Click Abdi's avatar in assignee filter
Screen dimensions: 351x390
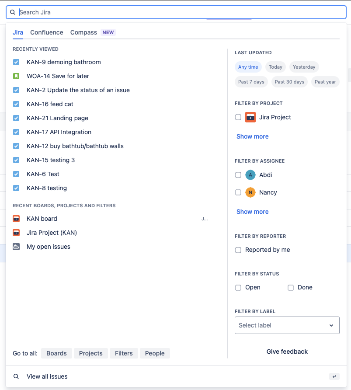(250, 175)
